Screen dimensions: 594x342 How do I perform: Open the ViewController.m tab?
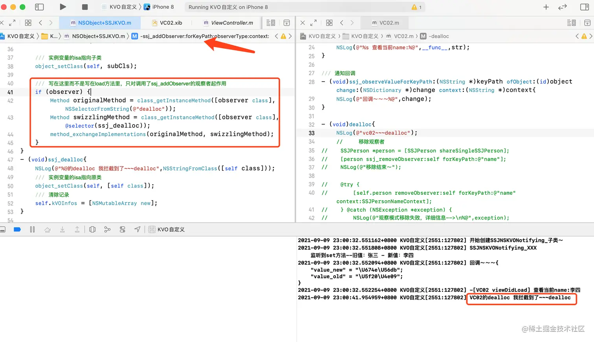click(228, 23)
